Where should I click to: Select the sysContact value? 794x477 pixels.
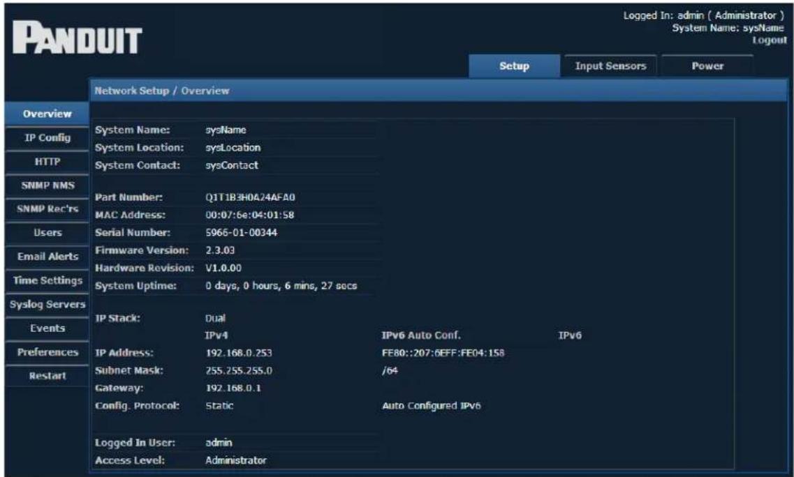coord(232,165)
